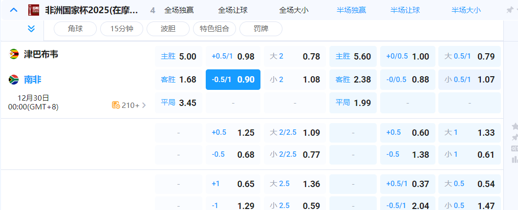
Task: Bet on 主胜 5.00 full-time
Action: pos(178,57)
